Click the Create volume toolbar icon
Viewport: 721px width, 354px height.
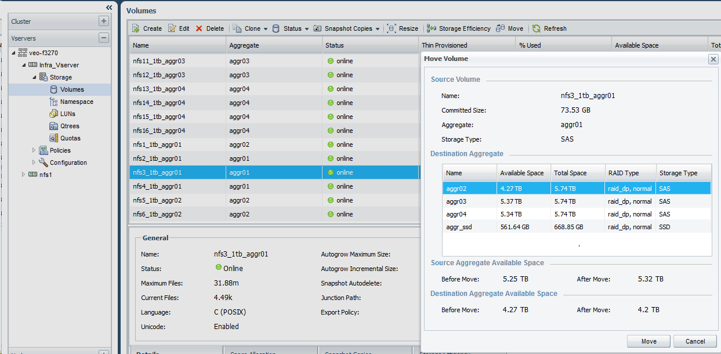[136, 28]
